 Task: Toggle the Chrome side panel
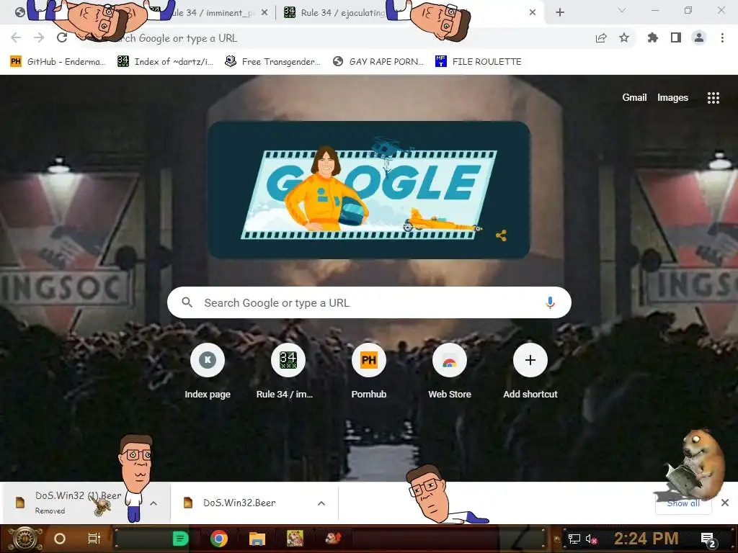pyautogui.click(x=676, y=37)
